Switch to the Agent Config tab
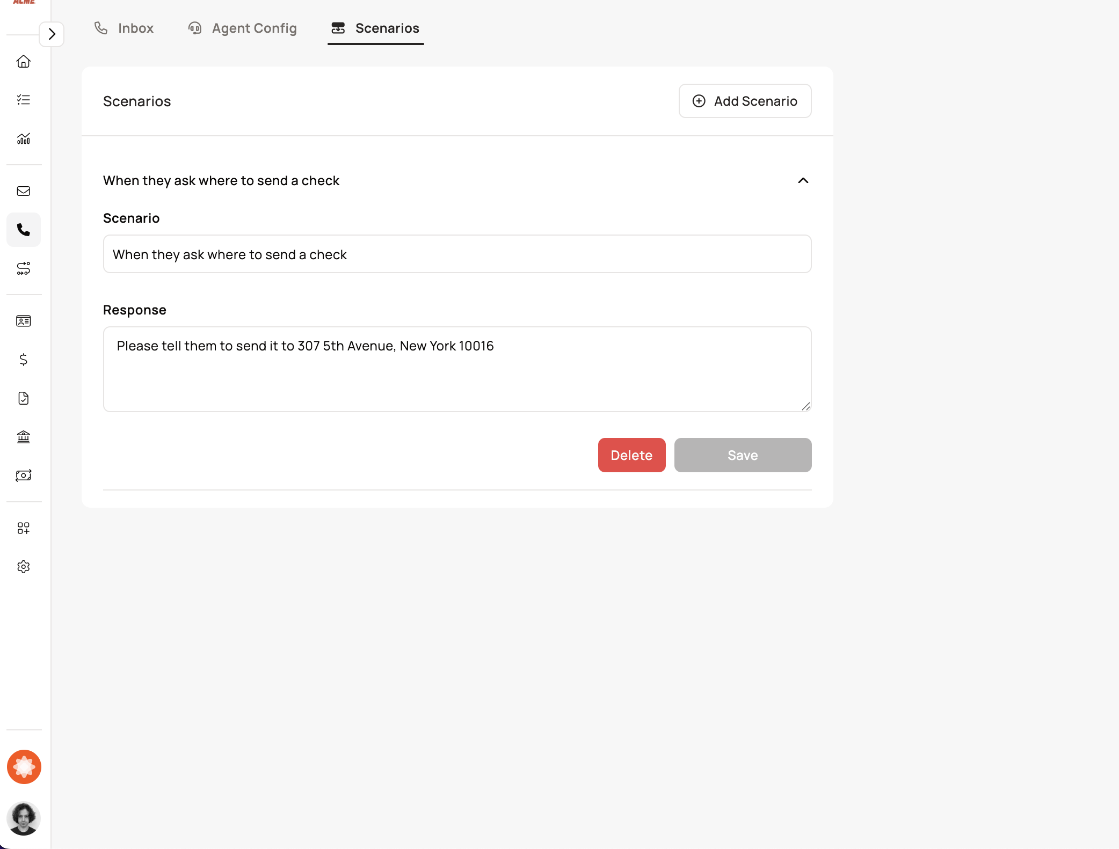Screen dimensions: 1119x849 point(243,28)
